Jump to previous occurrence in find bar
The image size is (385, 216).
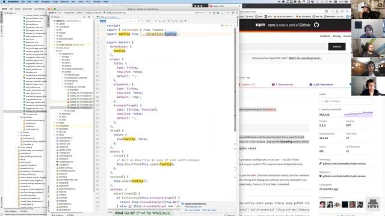[x=156, y=22]
